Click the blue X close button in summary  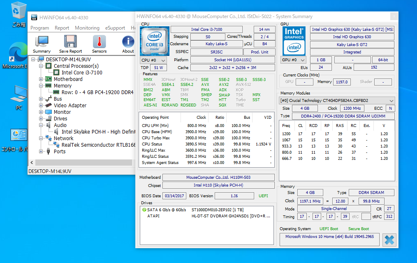(x=389, y=240)
